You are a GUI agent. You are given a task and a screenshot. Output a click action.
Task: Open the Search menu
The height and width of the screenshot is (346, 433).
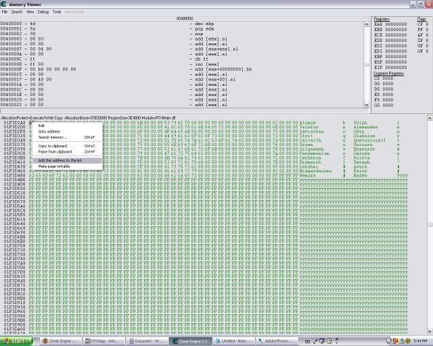pos(17,12)
